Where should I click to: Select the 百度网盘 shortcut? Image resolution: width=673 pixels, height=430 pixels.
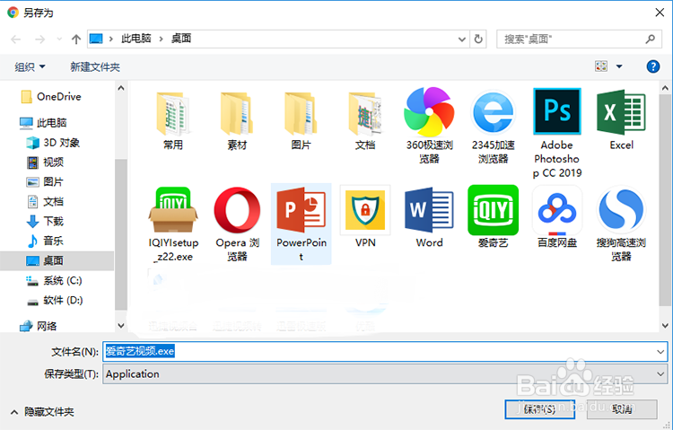(x=557, y=217)
